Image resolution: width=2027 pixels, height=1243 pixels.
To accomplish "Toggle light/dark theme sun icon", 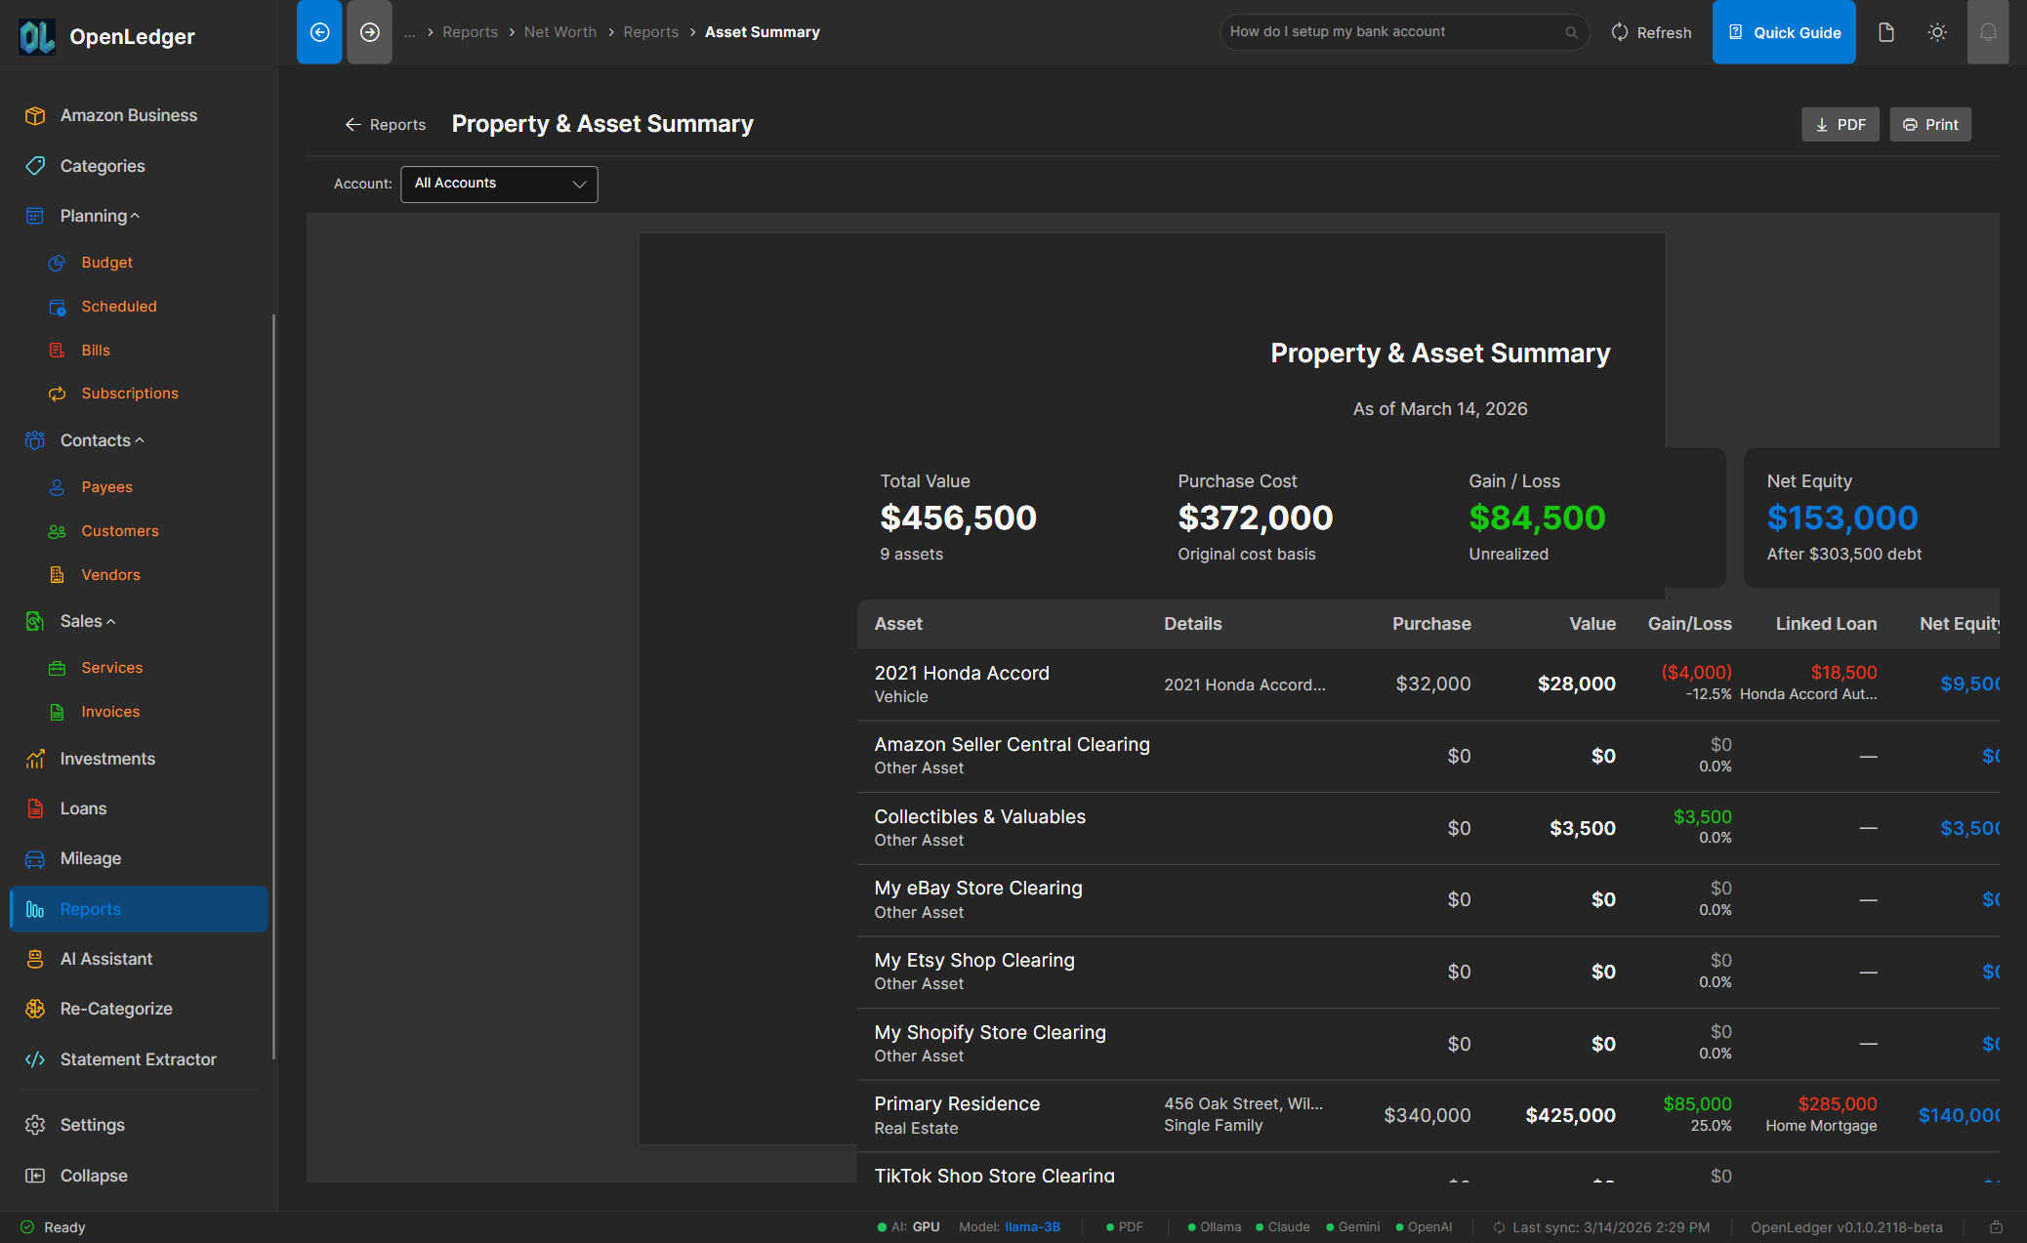I will (1937, 32).
